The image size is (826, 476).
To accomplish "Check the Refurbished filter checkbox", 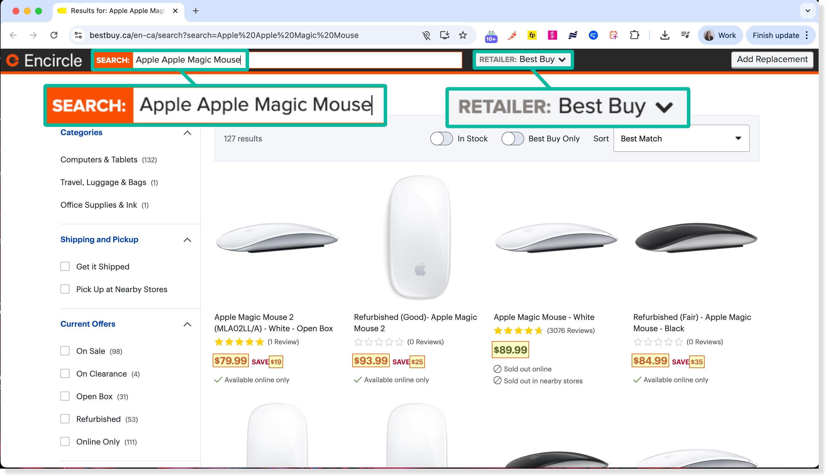I will point(65,419).
